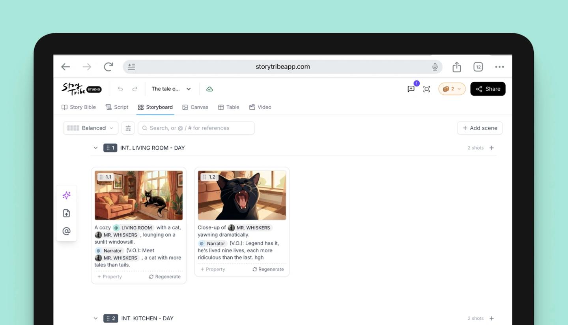Click the storytribeapp.com address bar
This screenshot has height=325, width=568.
point(282,67)
